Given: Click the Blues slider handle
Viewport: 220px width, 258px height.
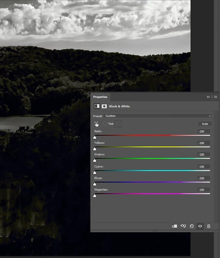Looking at the screenshot, I should coord(95,184).
